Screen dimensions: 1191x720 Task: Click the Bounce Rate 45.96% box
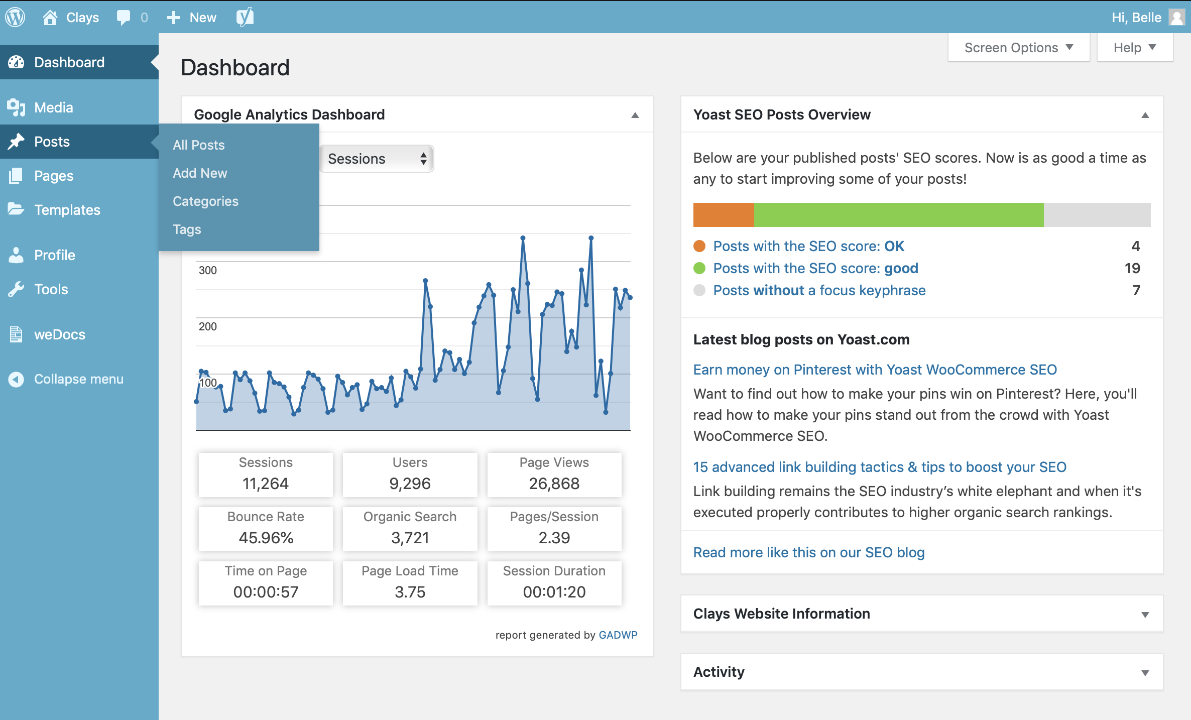(266, 529)
